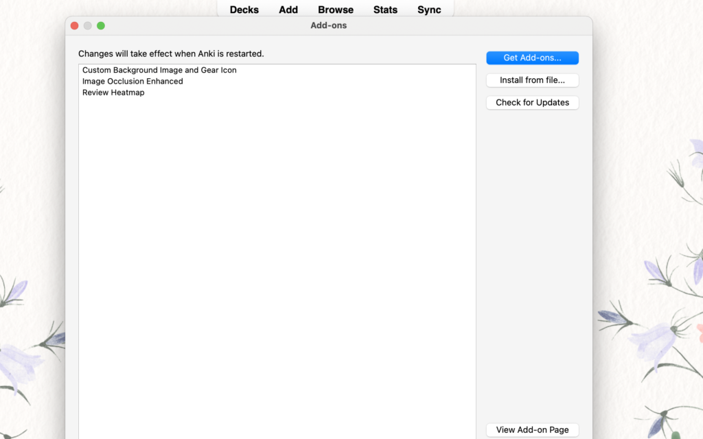
Task: Click Add in the top toolbar
Action: 288,10
